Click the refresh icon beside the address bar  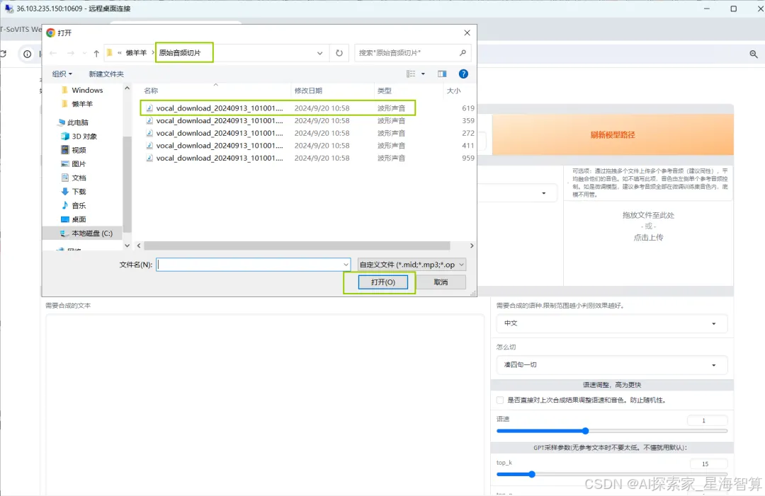coord(339,52)
